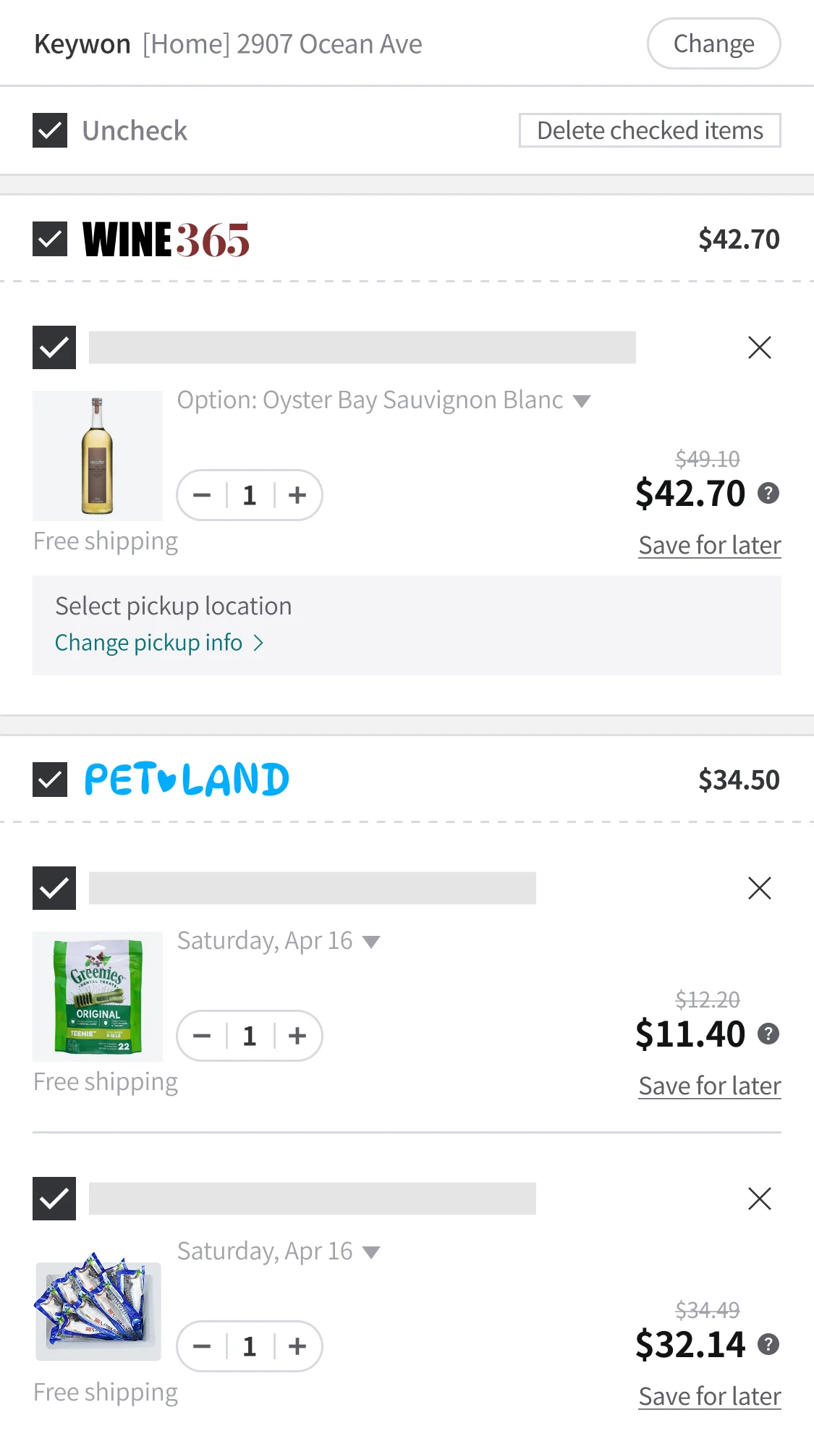Increase quantity of the bottom Petland item
This screenshot has height=1444, width=814.
297,1346
